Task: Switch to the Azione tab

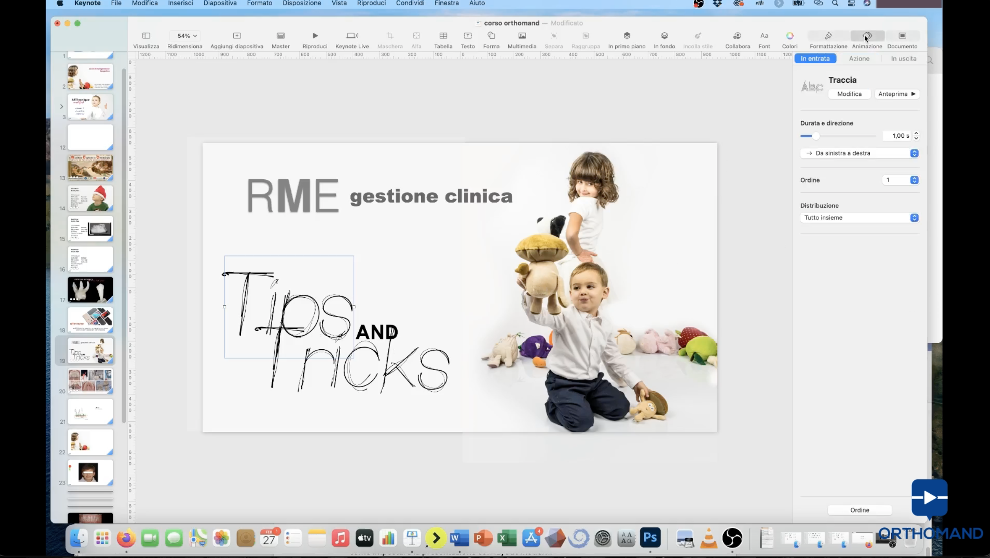Action: [x=859, y=58]
